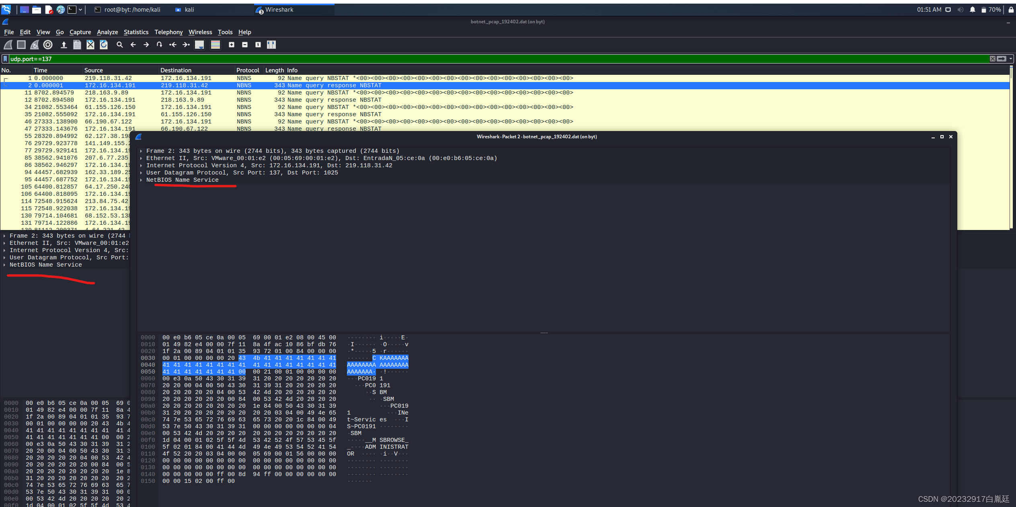Jump to the first packet
Image resolution: width=1016 pixels, height=507 pixels.
[173, 45]
